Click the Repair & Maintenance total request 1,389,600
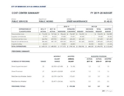Image resolution: width=124 pixels, height=96 pixels. 99,42
